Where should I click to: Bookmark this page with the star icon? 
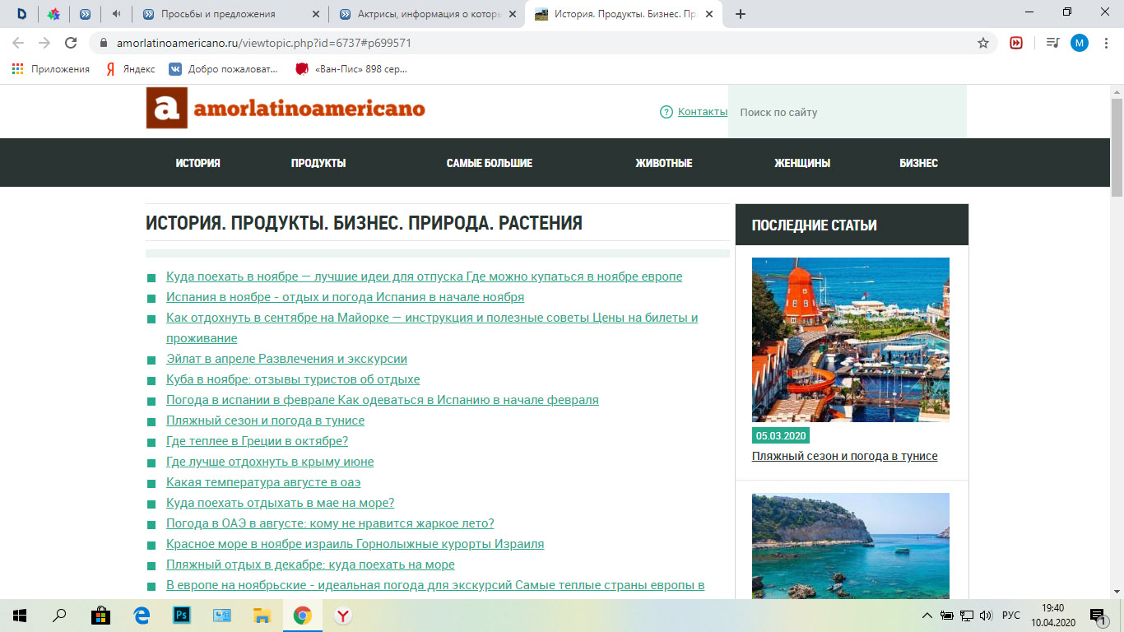[982, 43]
